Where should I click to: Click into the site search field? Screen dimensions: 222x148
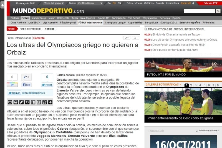pyautogui.click(x=199, y=11)
